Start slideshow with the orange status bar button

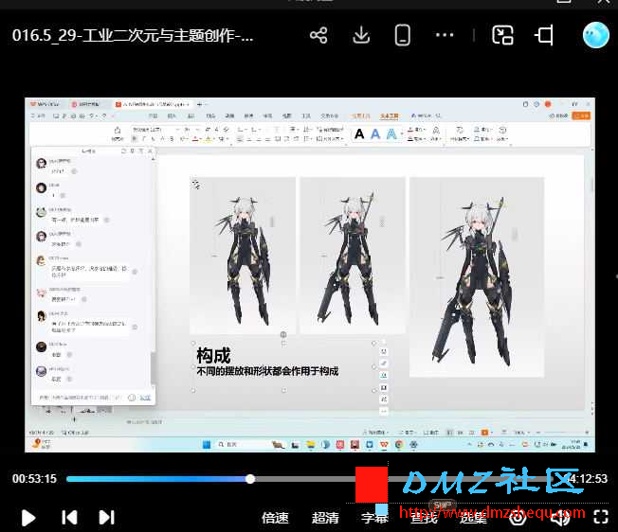coord(484,432)
